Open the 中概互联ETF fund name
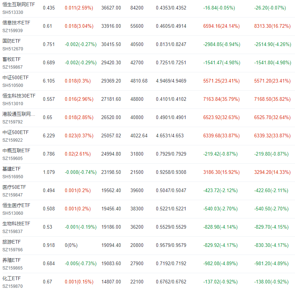 click(16, 150)
